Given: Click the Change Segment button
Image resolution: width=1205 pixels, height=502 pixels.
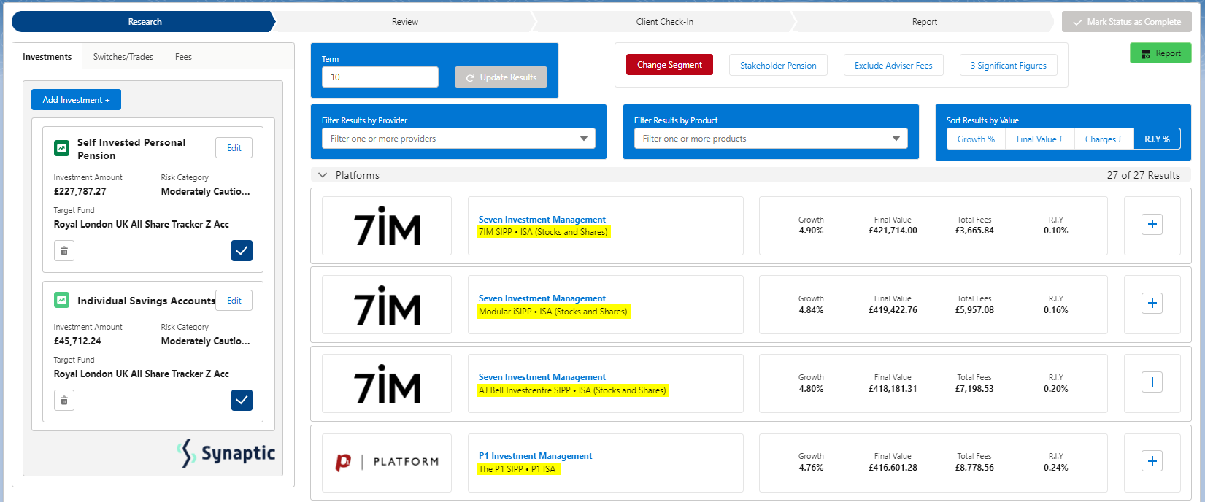Looking at the screenshot, I should pyautogui.click(x=669, y=65).
